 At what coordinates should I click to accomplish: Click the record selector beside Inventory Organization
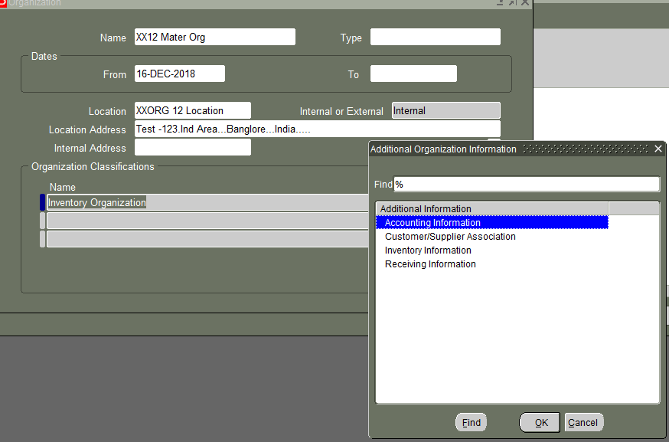(42, 202)
